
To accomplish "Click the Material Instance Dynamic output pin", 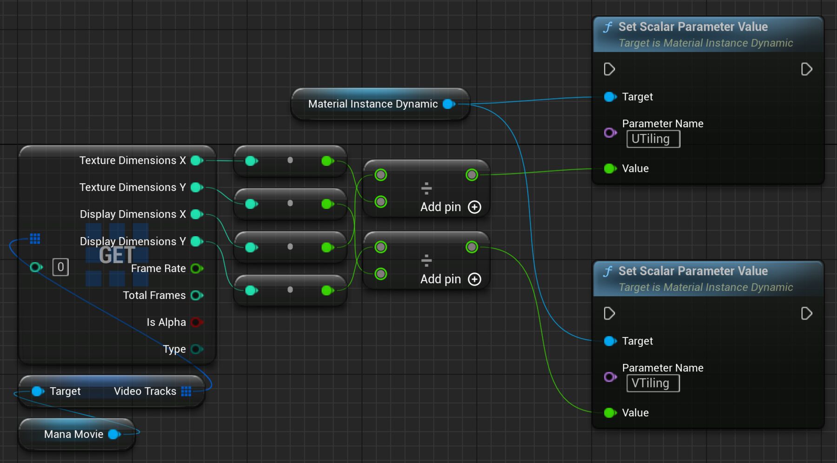I will tap(449, 104).
